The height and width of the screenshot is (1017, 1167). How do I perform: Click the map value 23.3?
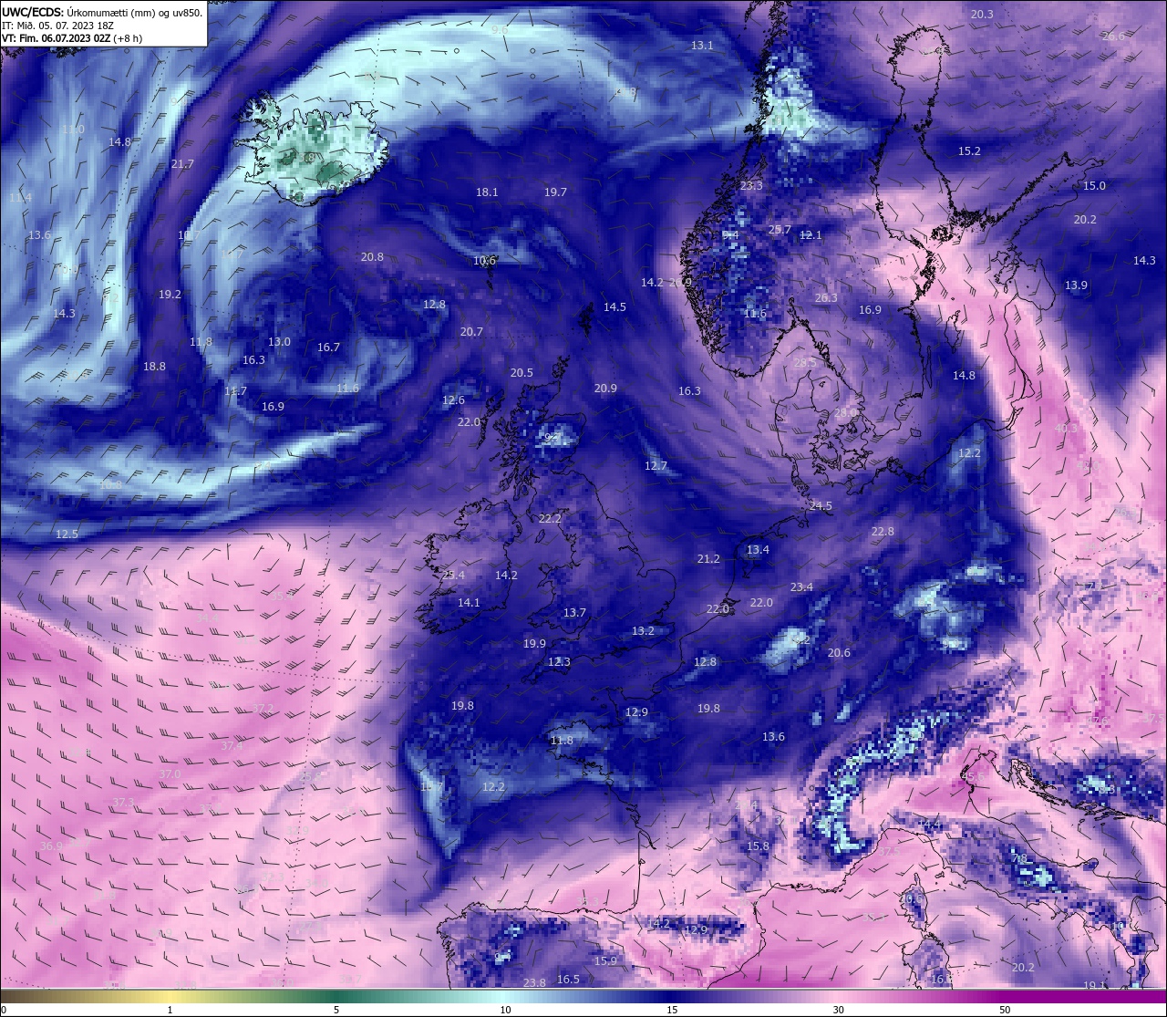751,186
